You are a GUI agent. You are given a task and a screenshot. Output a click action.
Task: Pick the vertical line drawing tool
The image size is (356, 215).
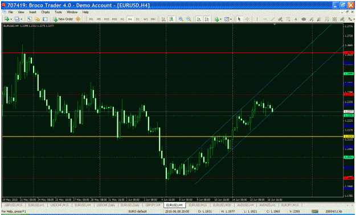coord(257,19)
